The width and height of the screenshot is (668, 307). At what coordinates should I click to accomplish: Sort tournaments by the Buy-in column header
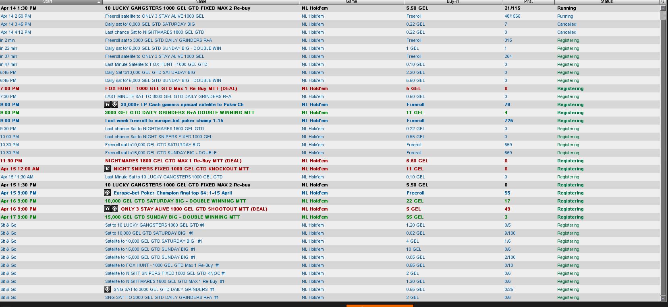[453, 2]
